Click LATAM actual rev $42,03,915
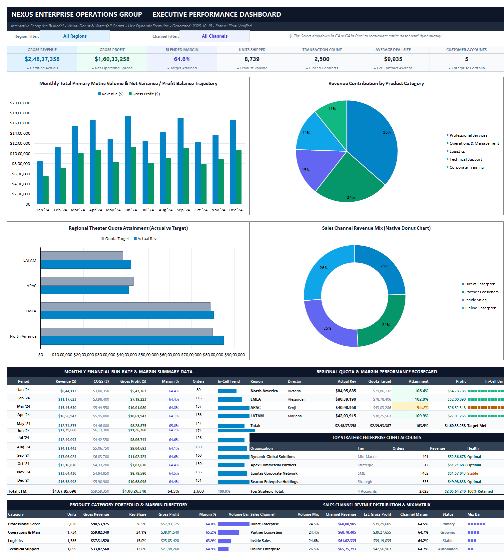504x552 pixels. [345, 416]
